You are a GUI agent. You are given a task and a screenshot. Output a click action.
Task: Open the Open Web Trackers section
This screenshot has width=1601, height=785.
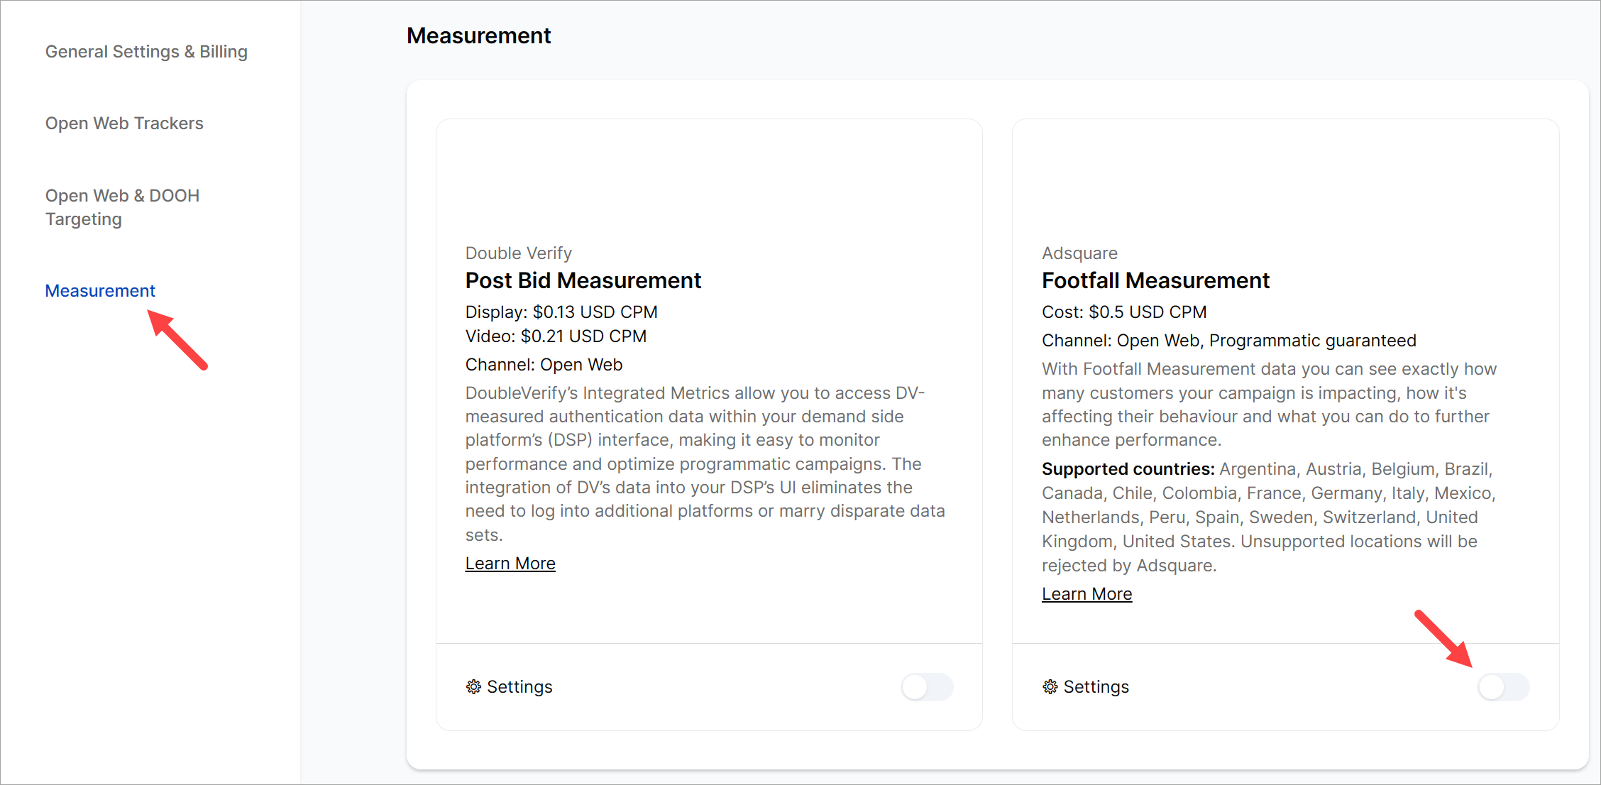(124, 123)
